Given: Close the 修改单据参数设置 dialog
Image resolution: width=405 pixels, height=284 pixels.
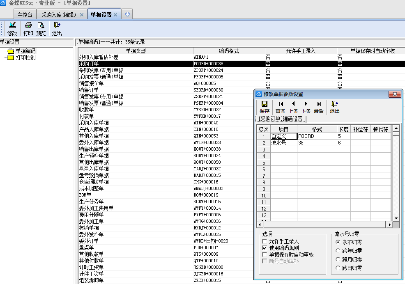Looking at the screenshot, I should tap(395, 94).
